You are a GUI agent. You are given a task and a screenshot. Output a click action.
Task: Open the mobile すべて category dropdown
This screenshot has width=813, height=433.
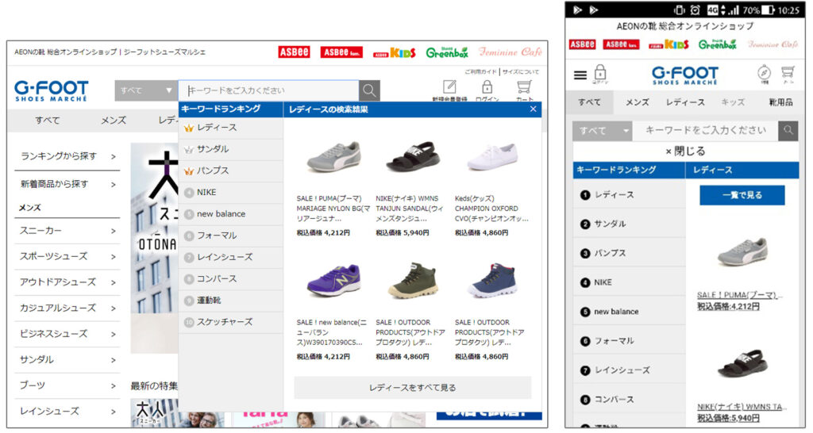pyautogui.click(x=603, y=131)
